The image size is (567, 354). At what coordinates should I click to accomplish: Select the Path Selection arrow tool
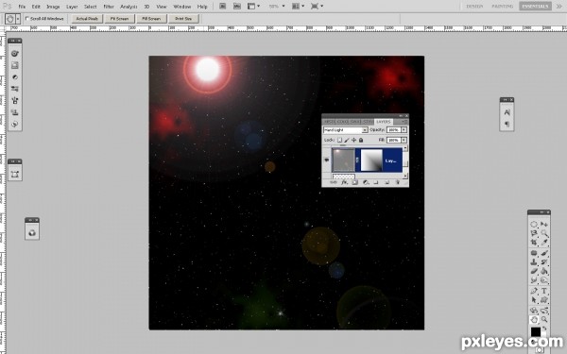534,299
